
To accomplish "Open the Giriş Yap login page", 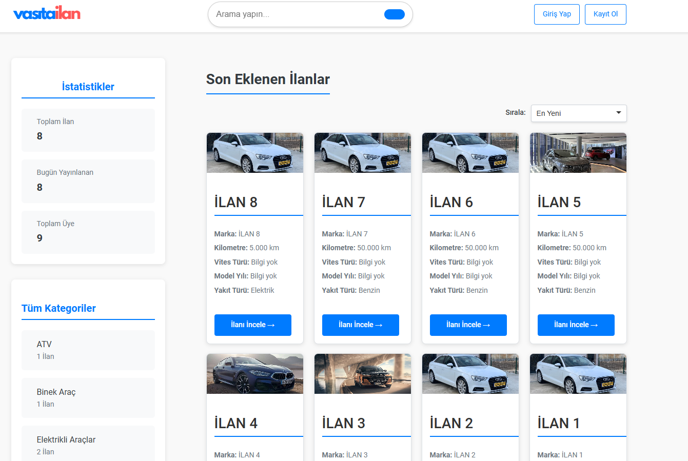I will tap(557, 14).
